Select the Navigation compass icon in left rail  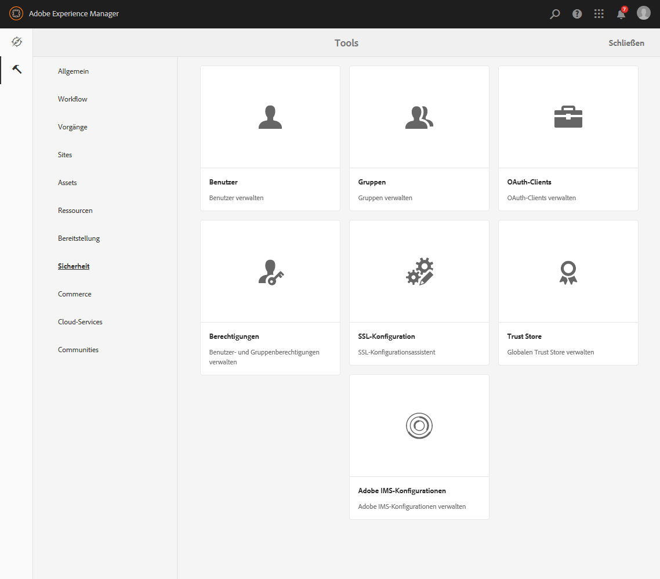coord(16,42)
